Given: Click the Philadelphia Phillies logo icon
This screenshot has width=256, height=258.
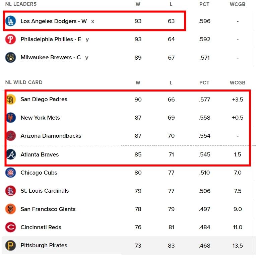Looking at the screenshot, I should click(10, 39).
